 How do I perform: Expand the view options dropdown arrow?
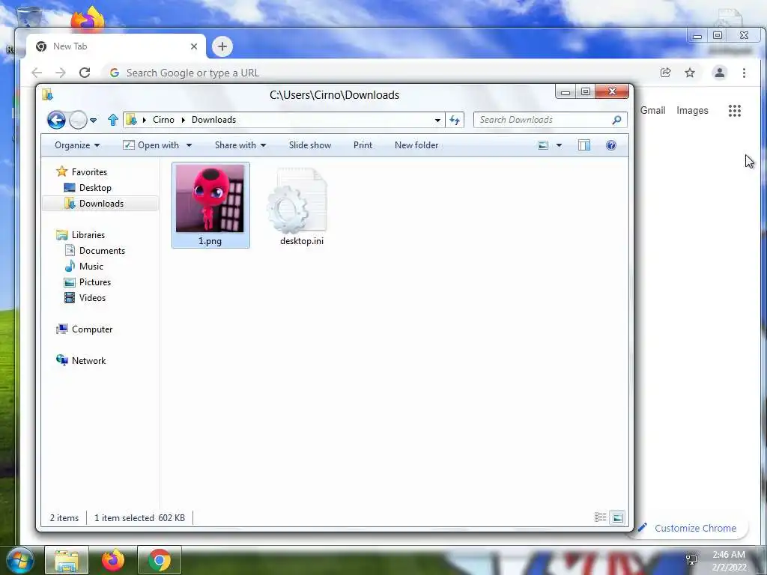(559, 145)
